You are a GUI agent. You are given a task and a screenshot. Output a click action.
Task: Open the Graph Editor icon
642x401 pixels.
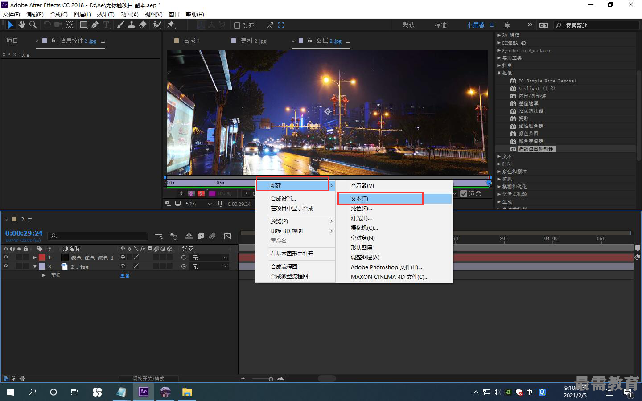[x=227, y=236]
